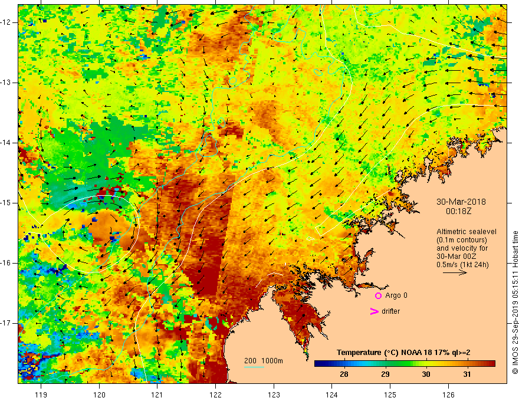This screenshot has width=519, height=401.
Task: Click the color bar value 28
Action: 344,374
